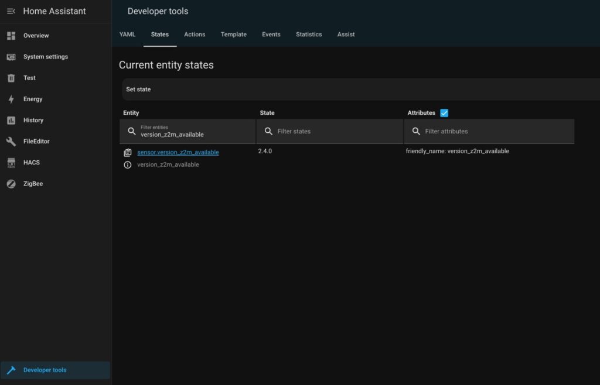Select Developer tools in the sidebar

tap(56, 370)
